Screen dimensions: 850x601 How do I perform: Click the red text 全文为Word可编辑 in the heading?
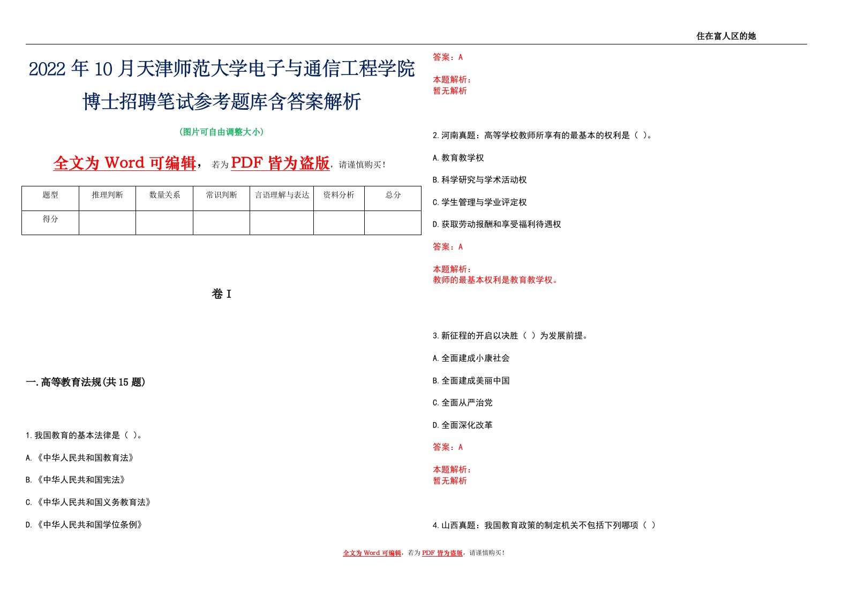click(x=125, y=163)
